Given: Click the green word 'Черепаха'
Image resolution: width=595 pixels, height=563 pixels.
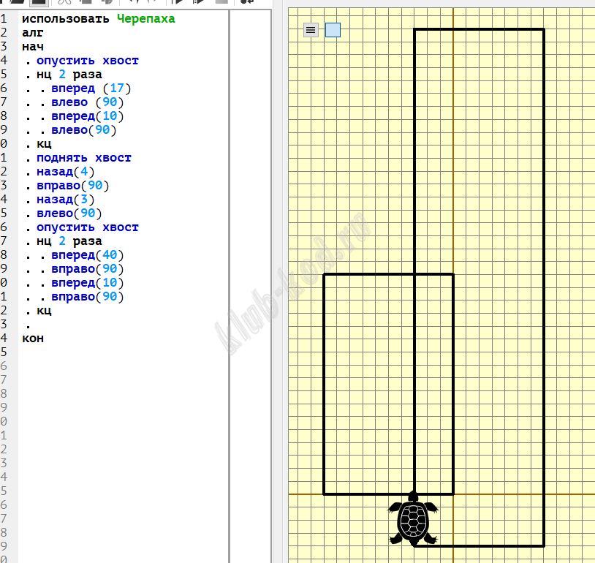Looking at the screenshot, I should click(x=145, y=18).
